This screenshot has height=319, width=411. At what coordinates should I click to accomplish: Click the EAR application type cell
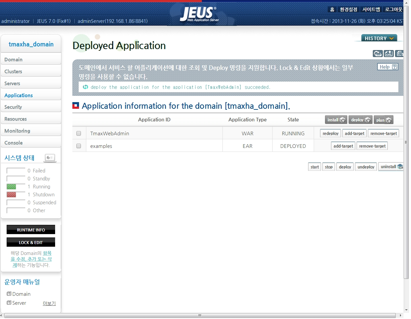[247, 146]
